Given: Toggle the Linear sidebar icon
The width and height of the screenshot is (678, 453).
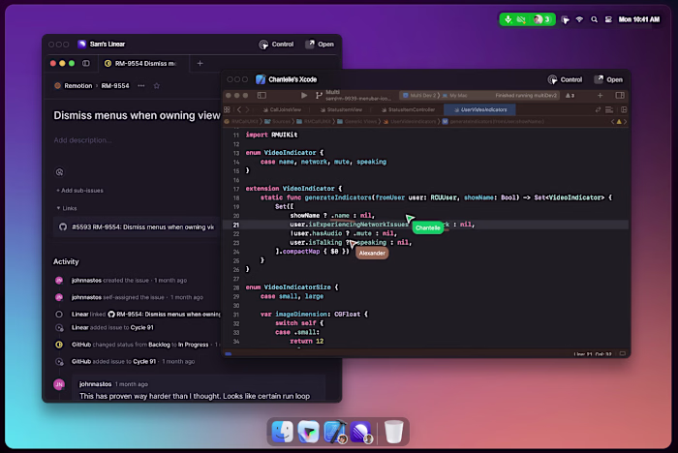Looking at the screenshot, I should tap(86, 63).
